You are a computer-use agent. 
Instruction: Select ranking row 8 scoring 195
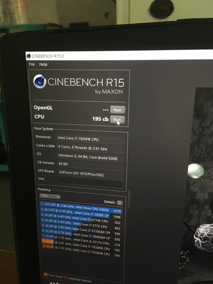(x=81, y=246)
